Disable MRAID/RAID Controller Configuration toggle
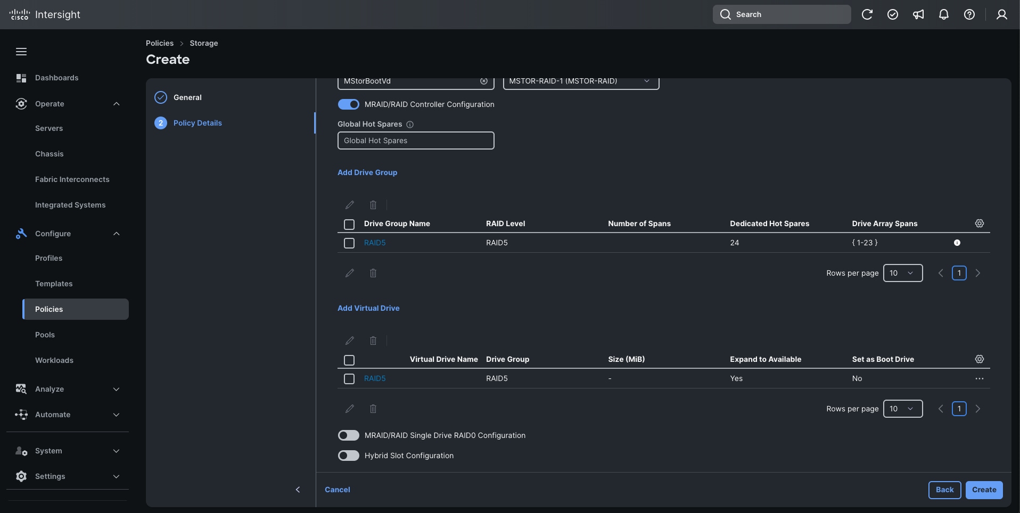Image resolution: width=1020 pixels, height=513 pixels. (x=349, y=104)
